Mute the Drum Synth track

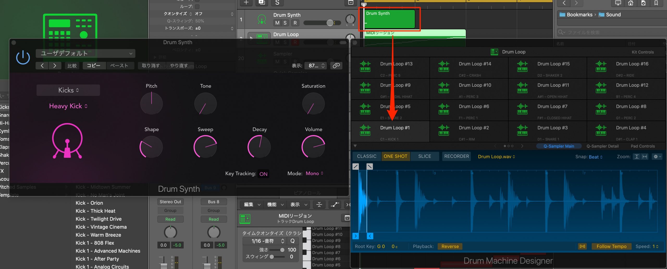(277, 23)
